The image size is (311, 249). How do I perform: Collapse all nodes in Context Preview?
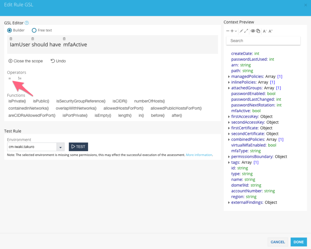tap(228, 31)
